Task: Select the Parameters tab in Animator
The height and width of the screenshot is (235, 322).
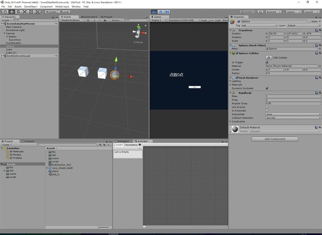Action: pyautogui.click(x=131, y=145)
